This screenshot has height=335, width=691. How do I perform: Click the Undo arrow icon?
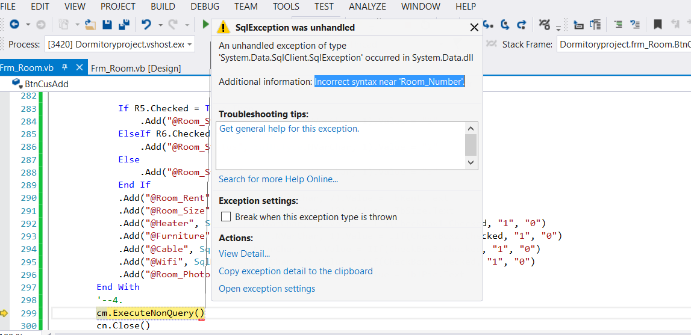tap(146, 25)
